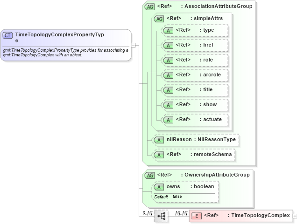Screen dimensions: 297x224
Task: Click the A icon of type attribute
Action: (168, 31)
